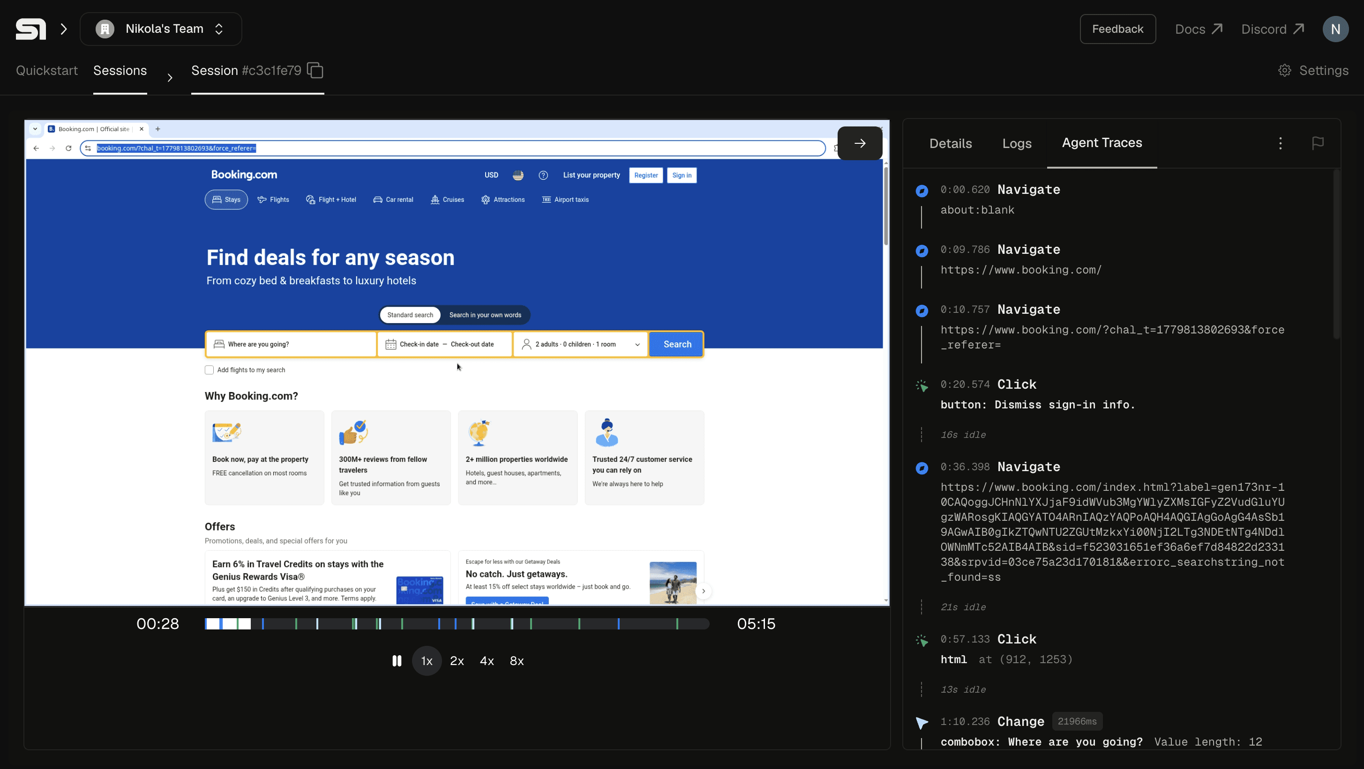
Task: Open the Nikola's Team switcher dropdown
Action: click(x=161, y=29)
